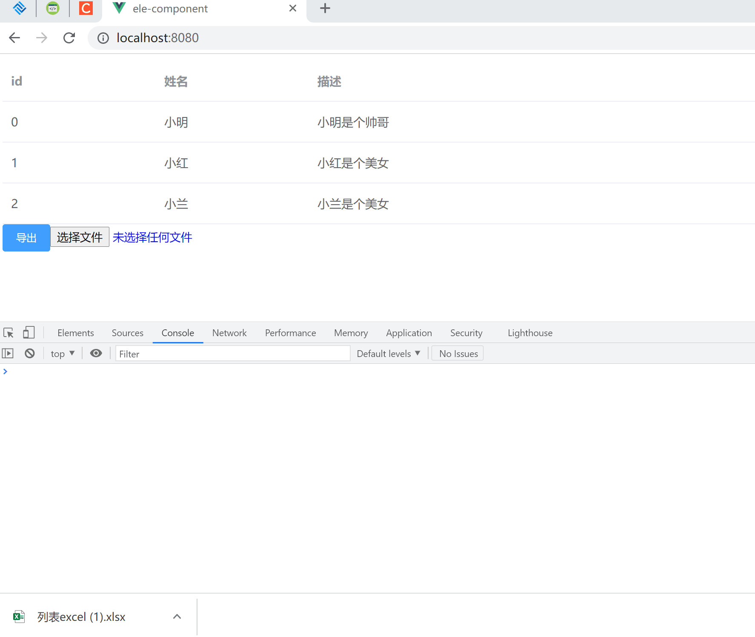Click the id cell 0
755x637 pixels.
[14, 122]
